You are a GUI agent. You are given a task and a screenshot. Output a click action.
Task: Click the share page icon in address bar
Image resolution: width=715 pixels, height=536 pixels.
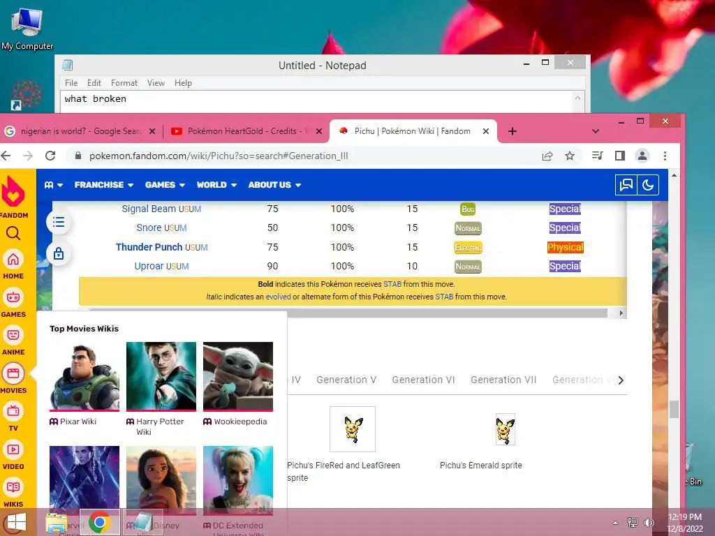pos(547,156)
